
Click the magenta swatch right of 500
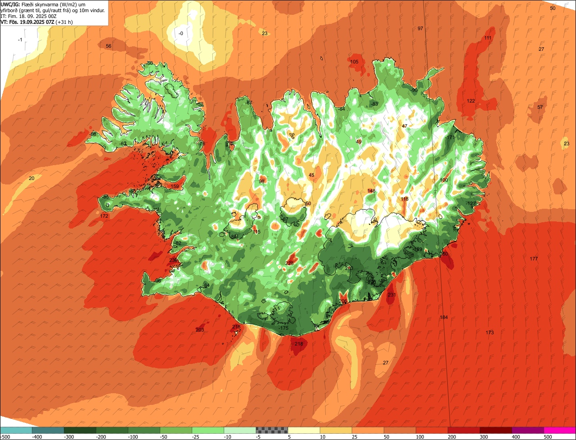pyautogui.click(x=560, y=430)
